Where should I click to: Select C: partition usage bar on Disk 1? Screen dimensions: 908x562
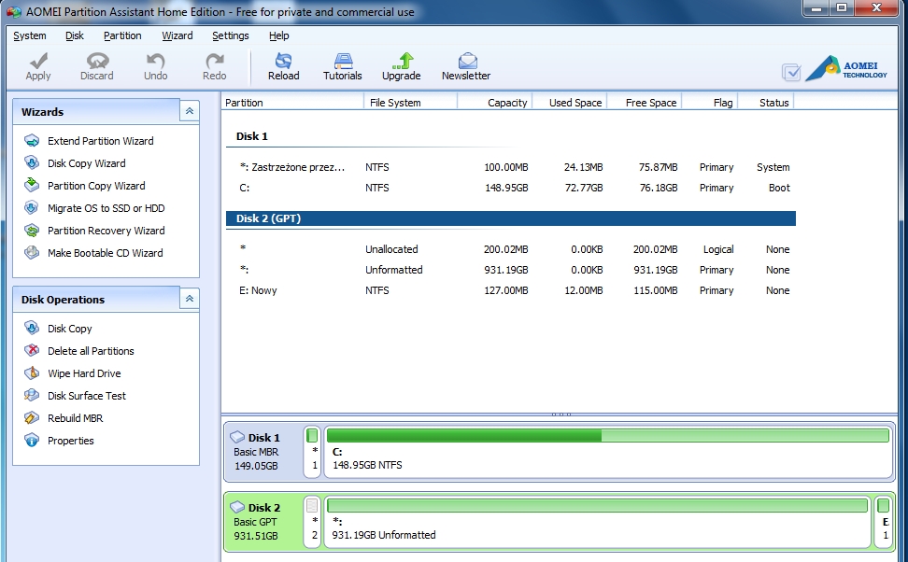[x=608, y=435]
